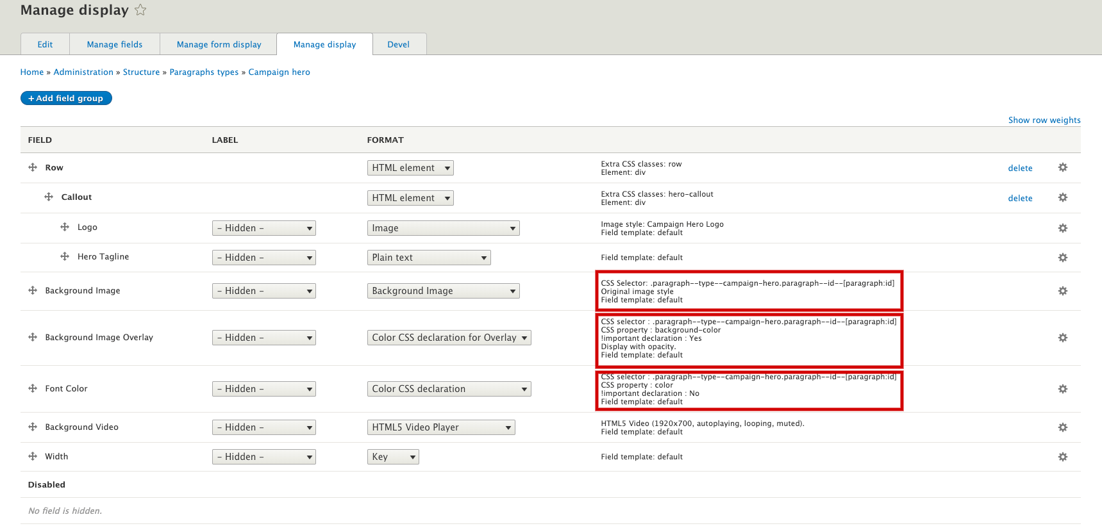
Task: Delete the Callout field group
Action: (1019, 199)
